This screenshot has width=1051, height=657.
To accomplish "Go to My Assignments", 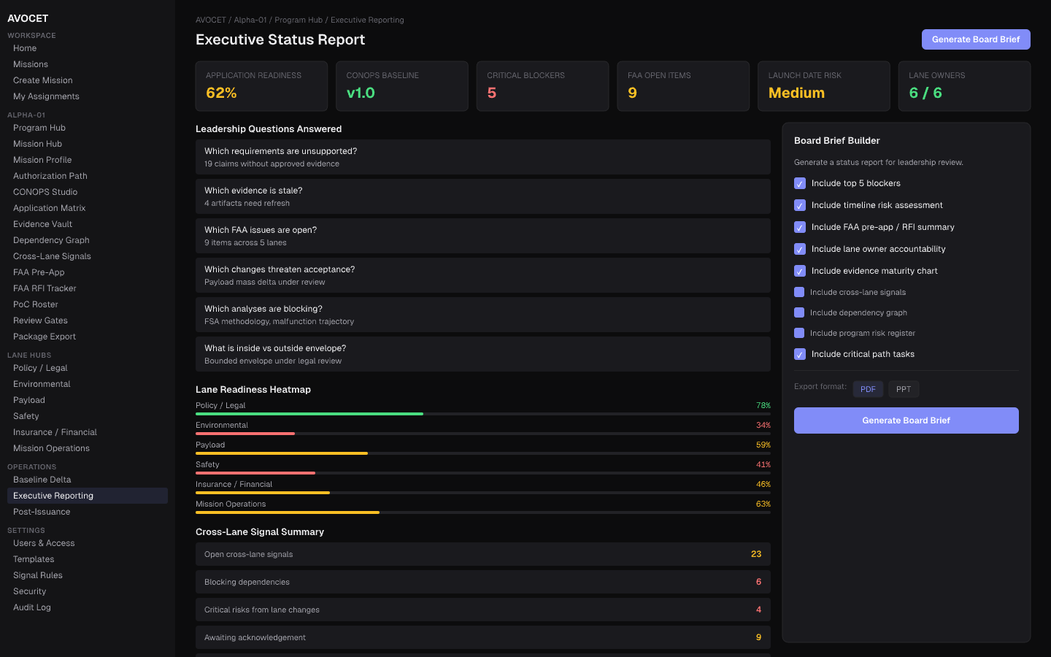I will pos(88,96).
